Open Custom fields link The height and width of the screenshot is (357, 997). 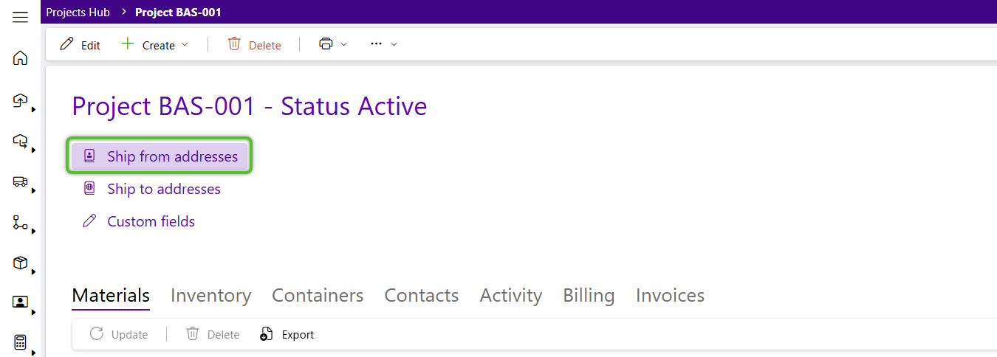point(138,221)
